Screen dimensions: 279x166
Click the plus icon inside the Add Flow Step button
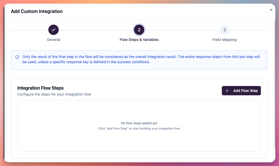(x=227, y=91)
